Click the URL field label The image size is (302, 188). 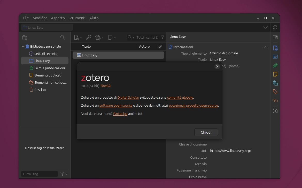(204, 151)
